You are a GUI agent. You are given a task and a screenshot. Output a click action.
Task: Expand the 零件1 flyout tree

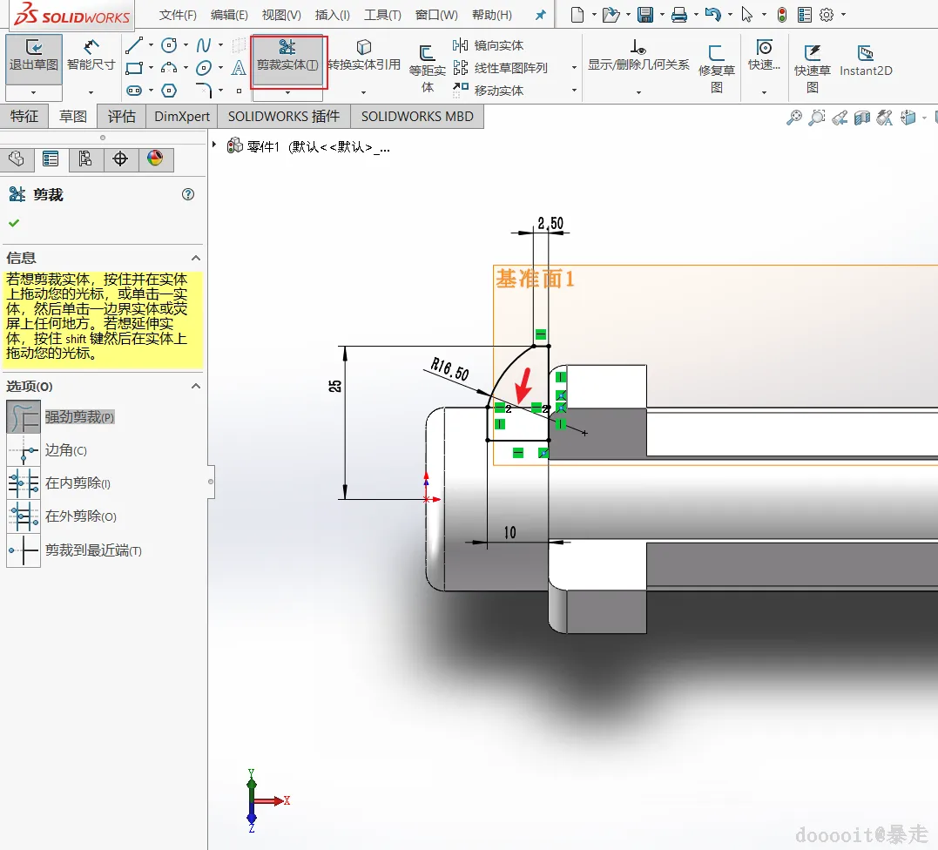214,145
